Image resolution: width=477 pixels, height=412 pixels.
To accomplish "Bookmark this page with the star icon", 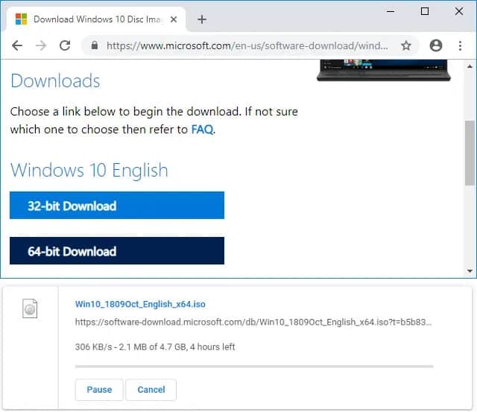I will tap(406, 45).
